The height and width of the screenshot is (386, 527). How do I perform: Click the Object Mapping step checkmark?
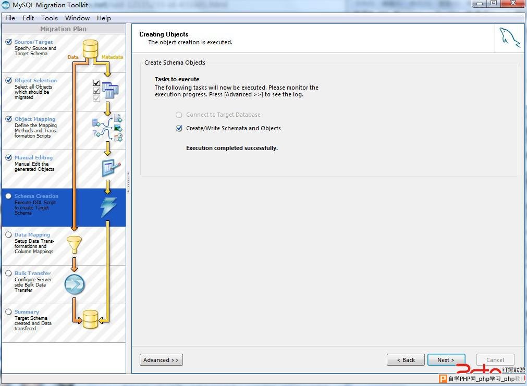pyautogui.click(x=9, y=119)
